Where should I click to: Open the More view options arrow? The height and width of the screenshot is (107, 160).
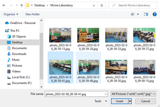point(138,14)
